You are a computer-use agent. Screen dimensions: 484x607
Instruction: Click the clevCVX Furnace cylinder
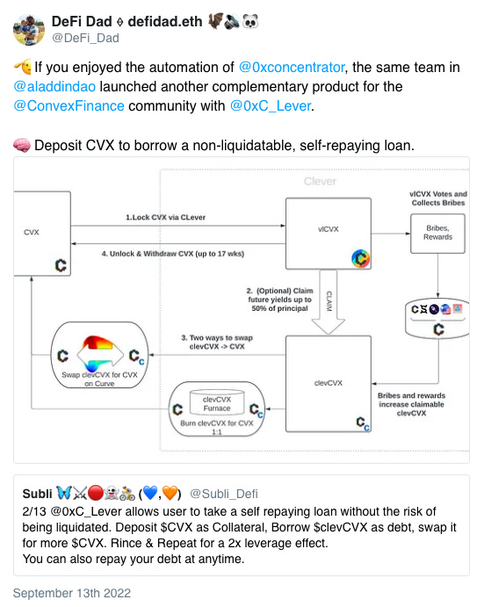(x=217, y=402)
